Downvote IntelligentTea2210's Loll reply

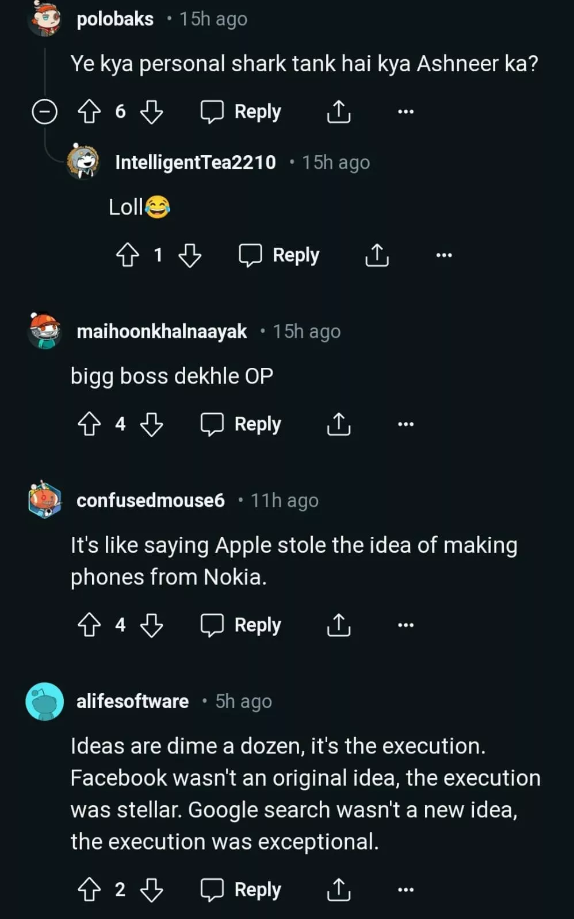click(190, 255)
